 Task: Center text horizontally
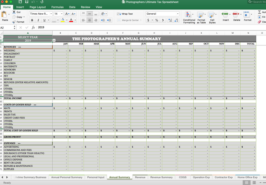[90, 20]
